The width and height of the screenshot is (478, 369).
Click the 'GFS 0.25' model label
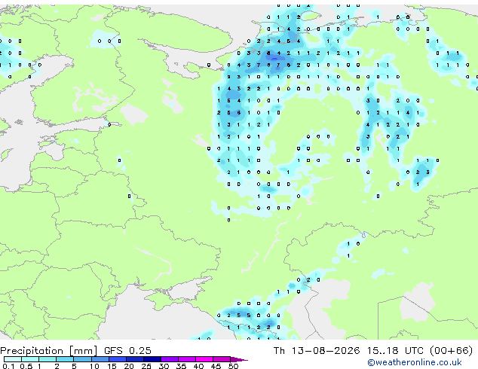click(127, 351)
